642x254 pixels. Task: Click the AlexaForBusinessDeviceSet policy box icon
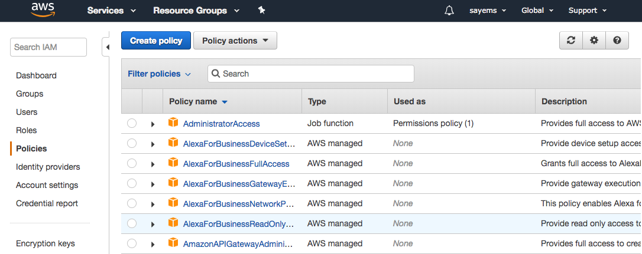(x=173, y=142)
